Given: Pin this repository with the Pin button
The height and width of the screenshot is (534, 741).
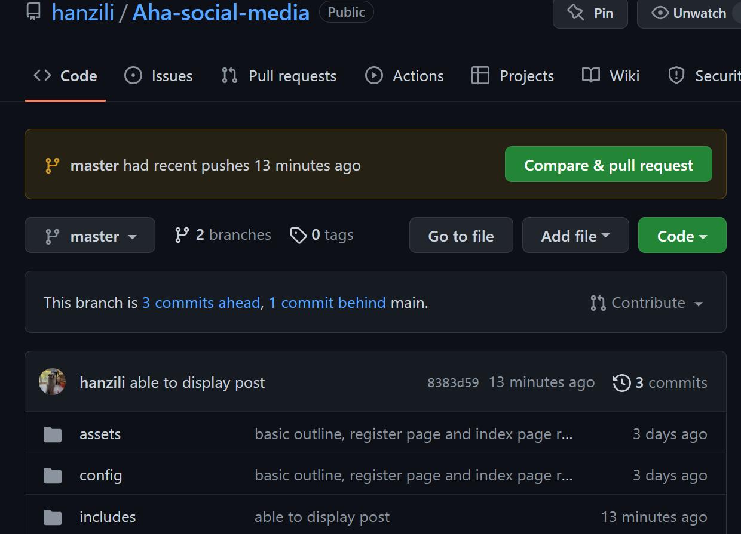Looking at the screenshot, I should tap(590, 13).
